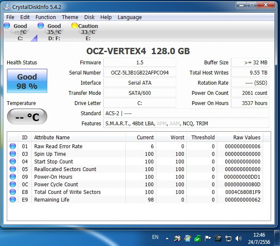Select Total Count of Write Sectors attribute name
The height and width of the screenshot is (246, 280).
coord(67,192)
